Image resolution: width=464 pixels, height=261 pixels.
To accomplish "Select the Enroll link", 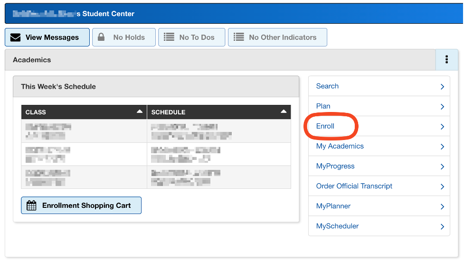I will (325, 126).
